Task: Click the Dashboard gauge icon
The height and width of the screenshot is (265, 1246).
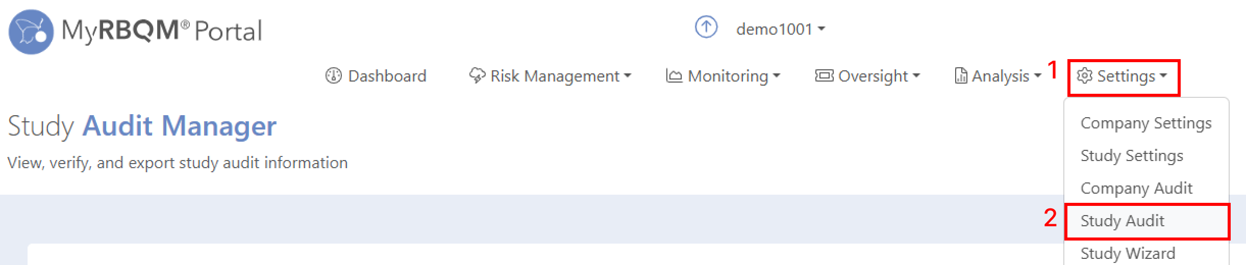Action: tap(333, 76)
